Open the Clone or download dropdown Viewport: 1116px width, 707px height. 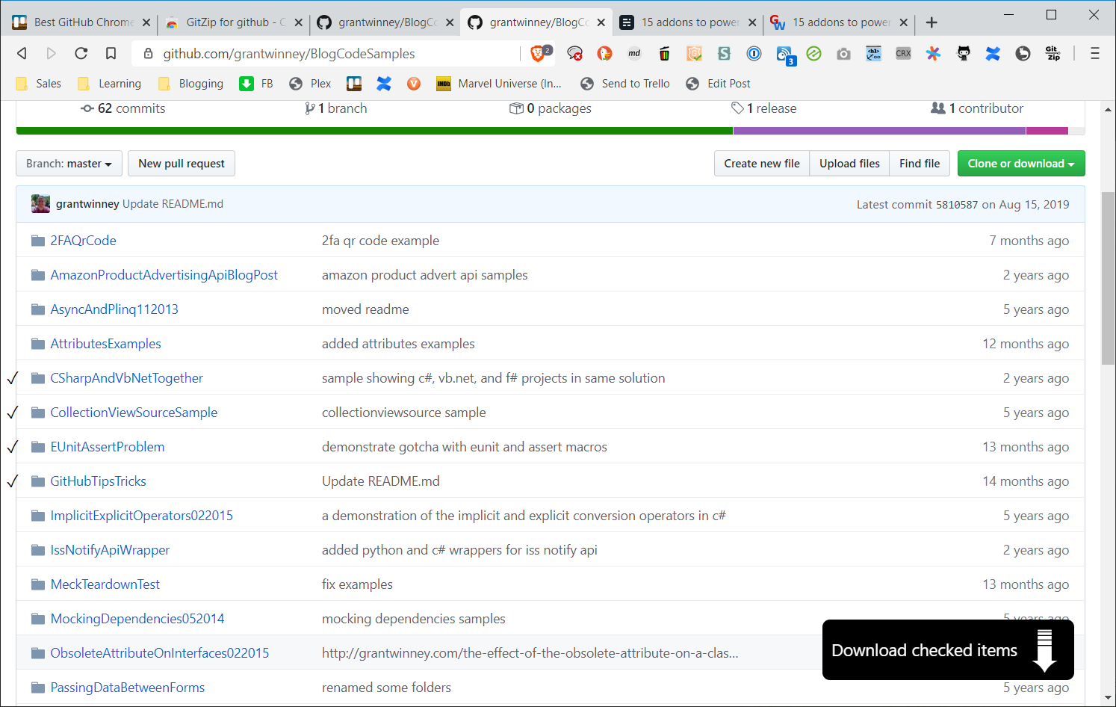click(1020, 164)
